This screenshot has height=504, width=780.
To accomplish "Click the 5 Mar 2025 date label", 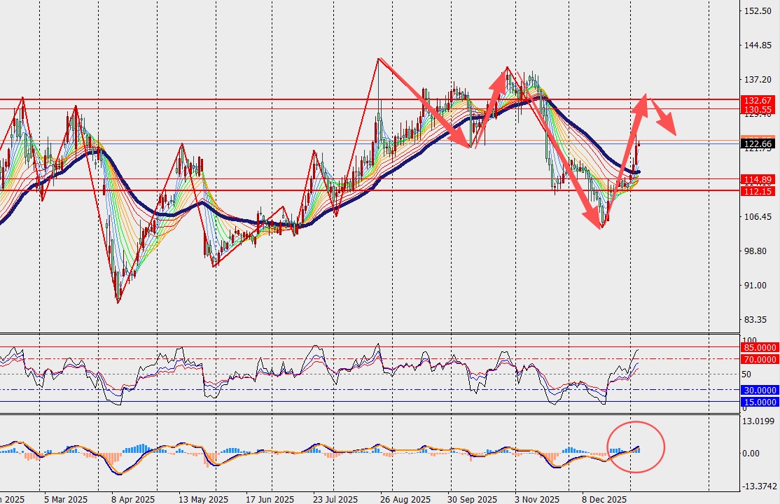I will [x=64, y=499].
